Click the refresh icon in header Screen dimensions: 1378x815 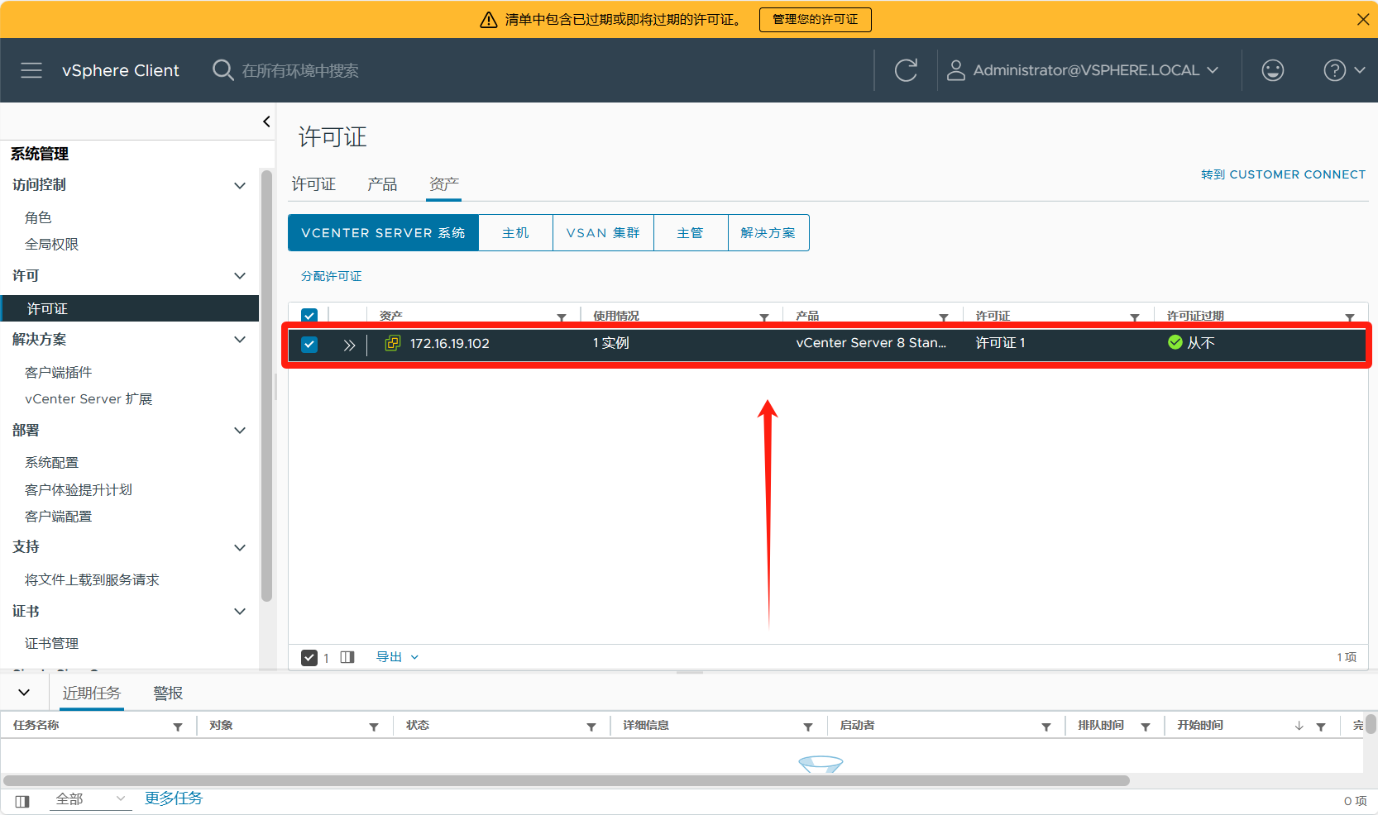coord(906,70)
